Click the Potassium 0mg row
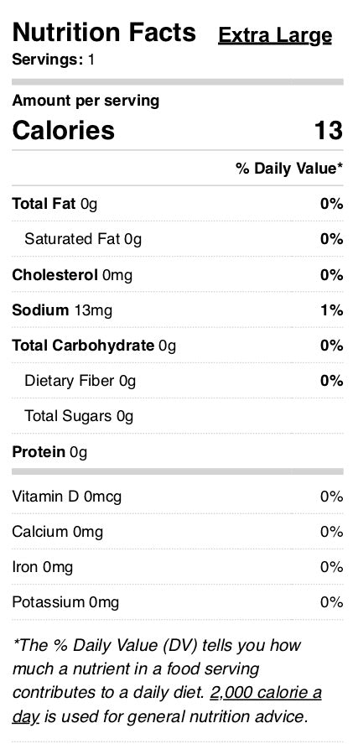The image size is (353, 744). tap(178, 602)
